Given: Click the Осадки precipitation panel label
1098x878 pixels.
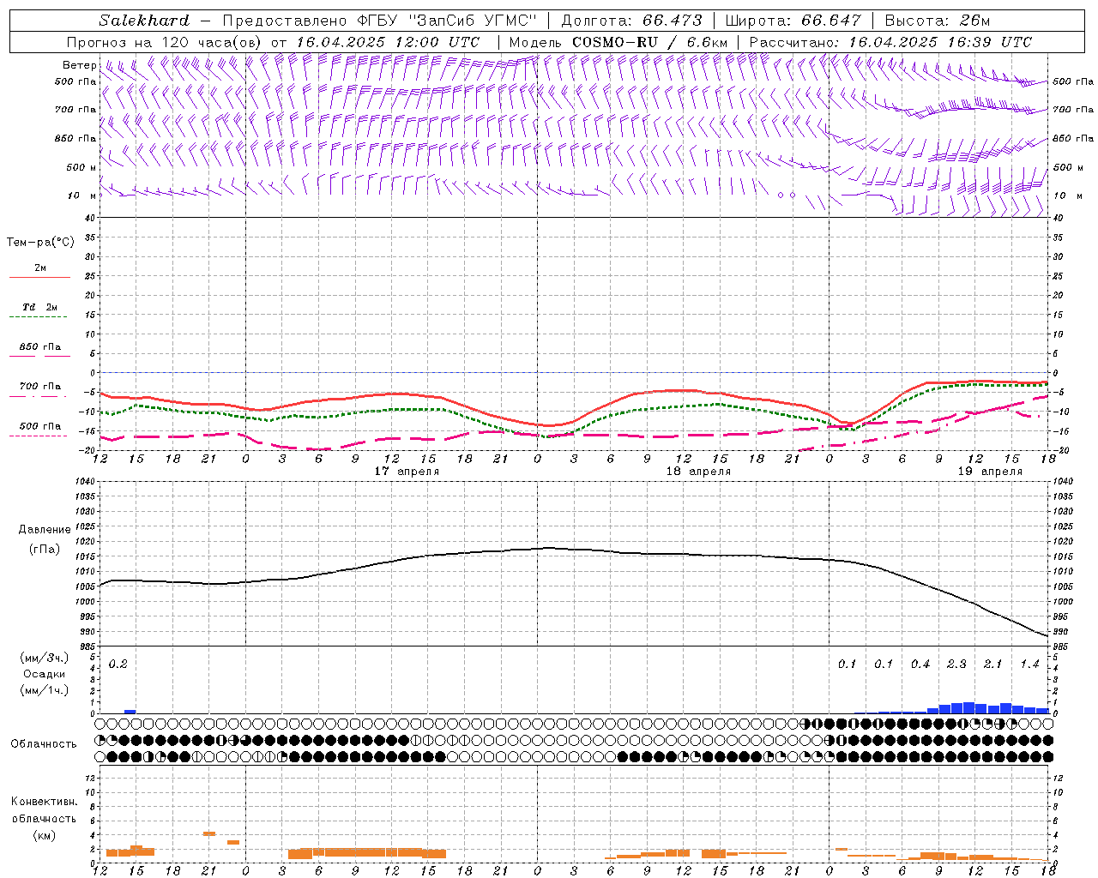Looking at the screenshot, I should pos(44,674).
